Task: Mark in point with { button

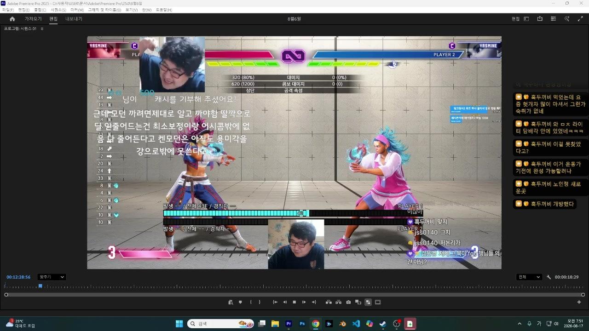Action: (x=251, y=302)
